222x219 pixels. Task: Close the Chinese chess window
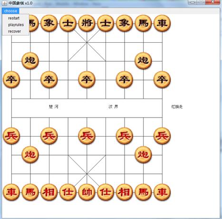(x=212, y=2)
